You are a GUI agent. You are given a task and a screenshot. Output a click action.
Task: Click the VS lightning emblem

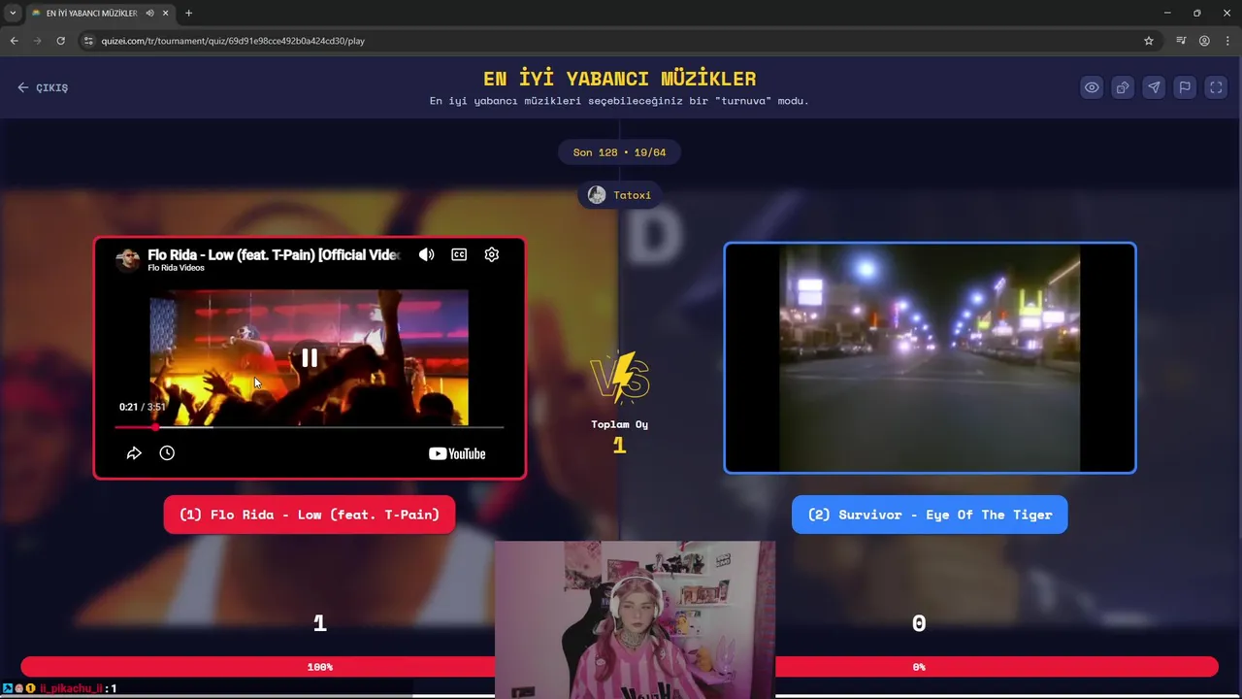click(x=620, y=378)
